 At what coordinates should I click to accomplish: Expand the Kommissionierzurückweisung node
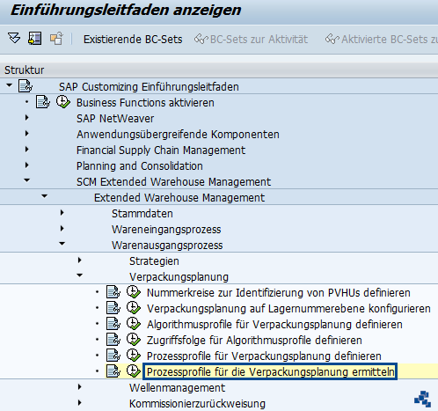[x=79, y=403]
